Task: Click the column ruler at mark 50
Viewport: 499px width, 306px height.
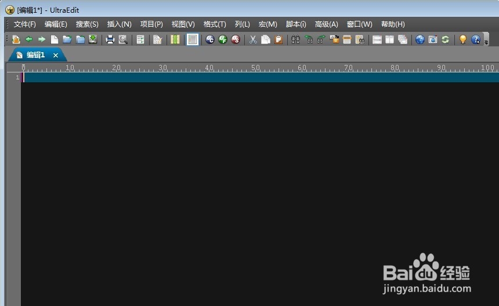Action: pyautogui.click(x=255, y=68)
